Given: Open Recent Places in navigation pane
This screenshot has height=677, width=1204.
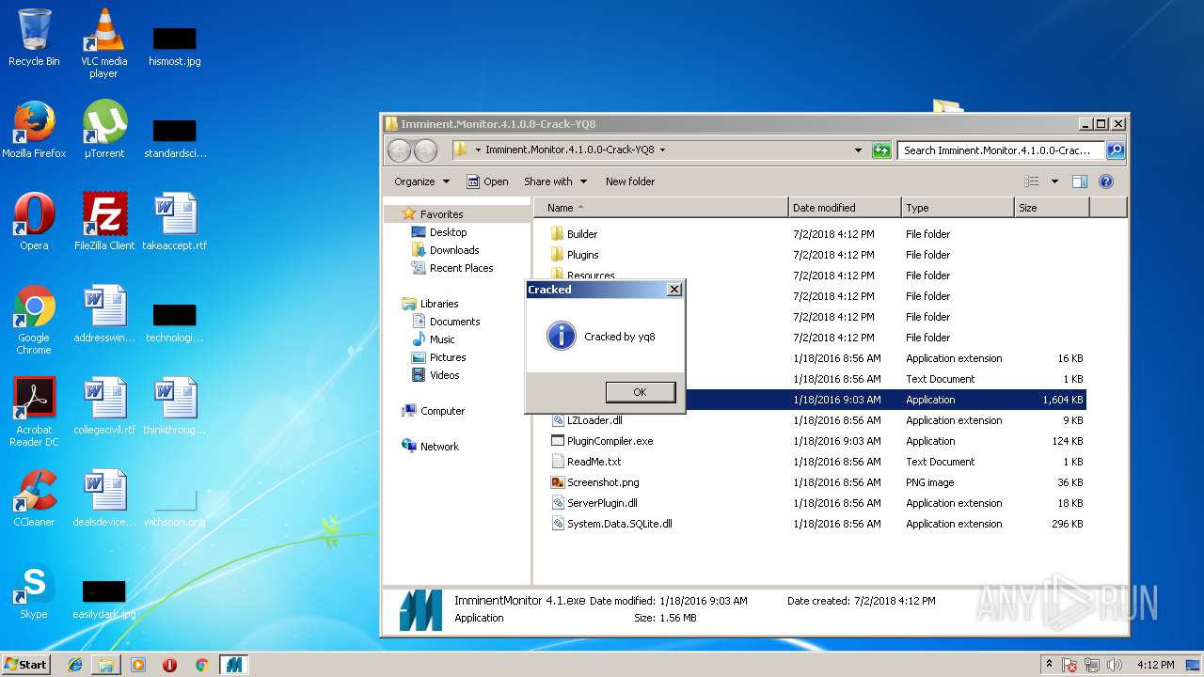Looking at the screenshot, I should point(451,268).
